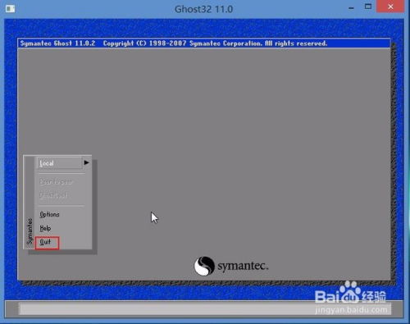Select the greyed-out Peer to peer entry
This screenshot has height=324, width=410.
tap(56, 182)
